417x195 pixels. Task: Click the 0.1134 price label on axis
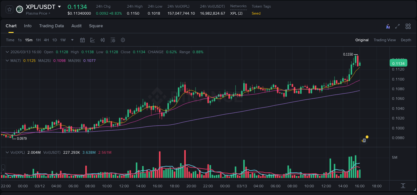(x=398, y=63)
